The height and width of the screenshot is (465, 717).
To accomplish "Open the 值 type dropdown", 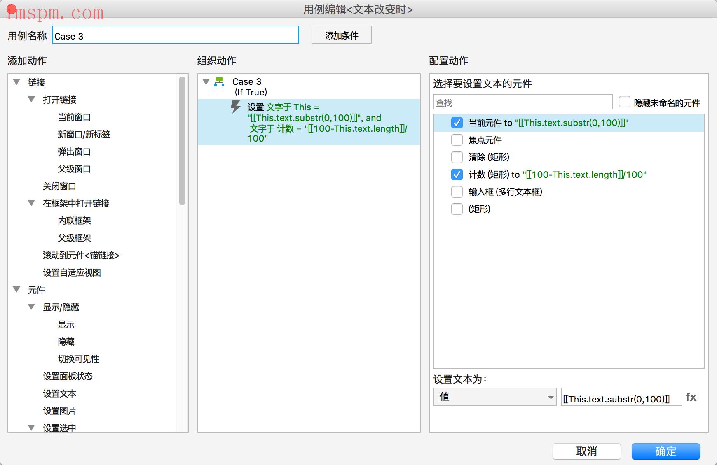I will [494, 397].
